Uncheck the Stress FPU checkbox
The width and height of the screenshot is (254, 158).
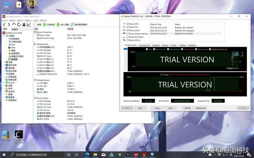[128, 27]
